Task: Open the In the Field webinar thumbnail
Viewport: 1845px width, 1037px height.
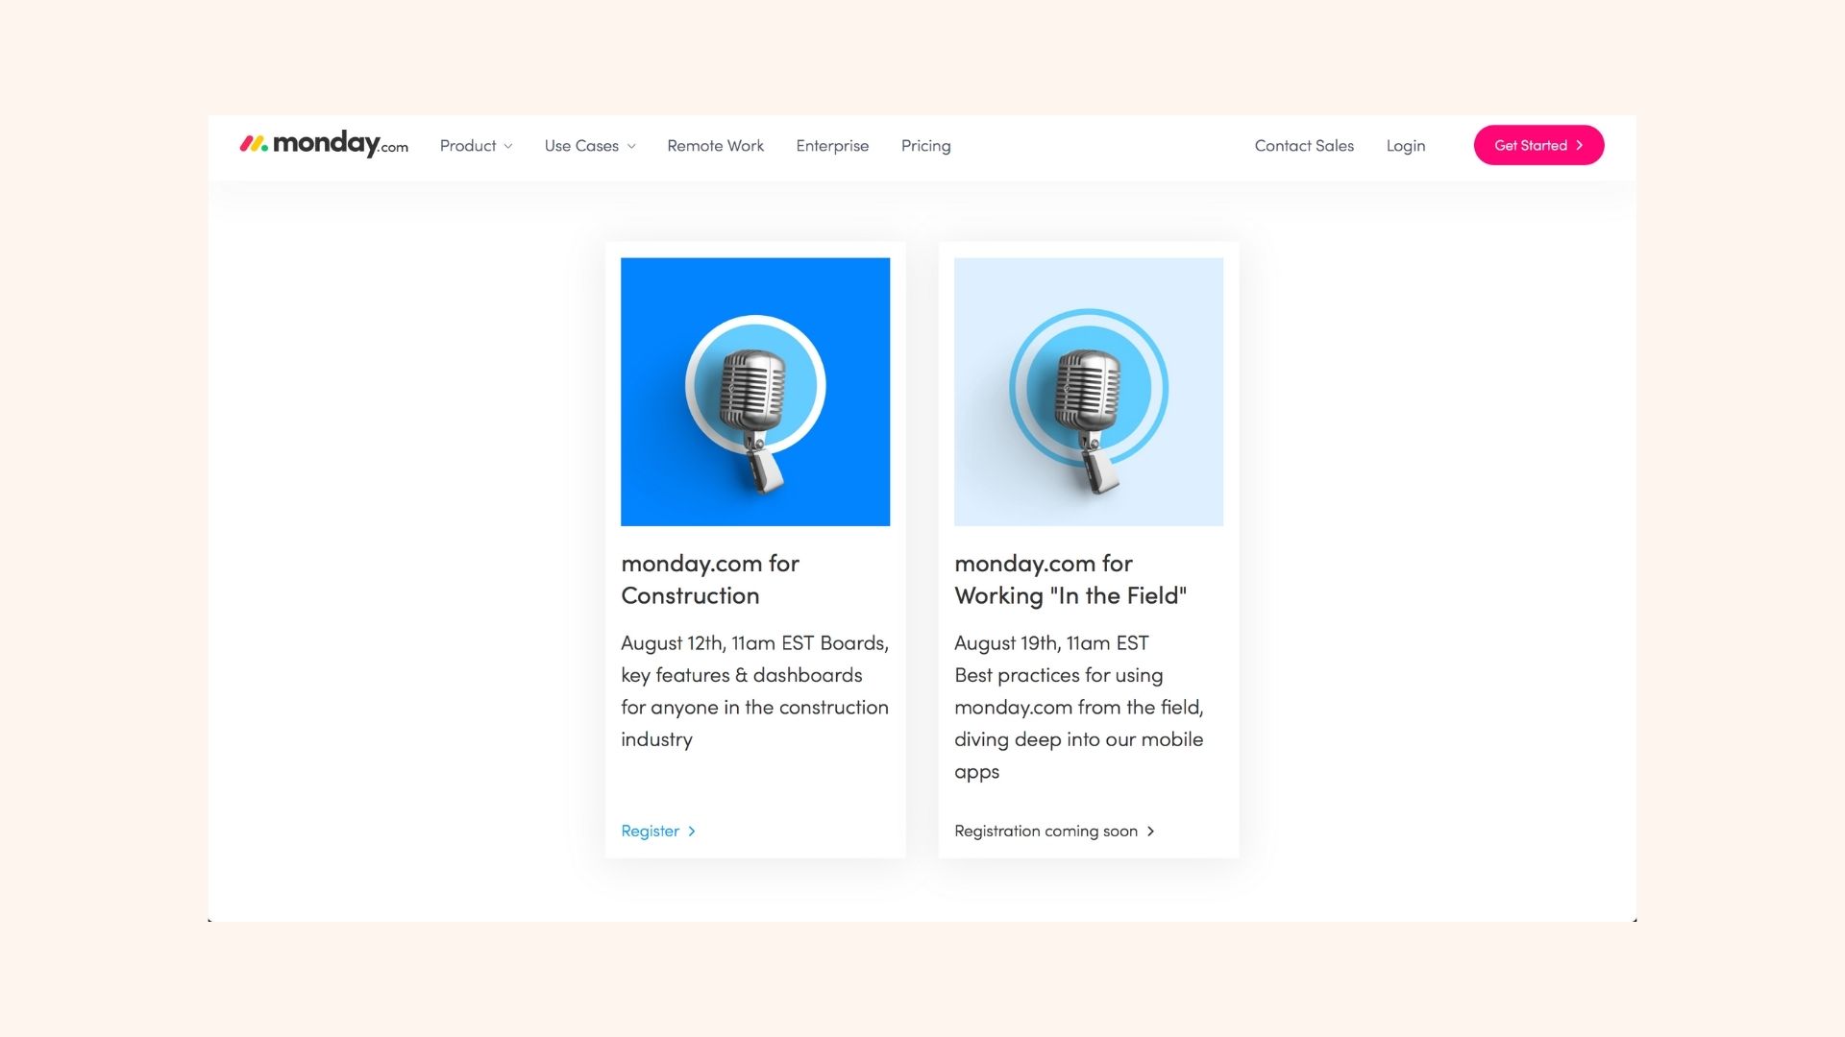Action: point(1089,392)
